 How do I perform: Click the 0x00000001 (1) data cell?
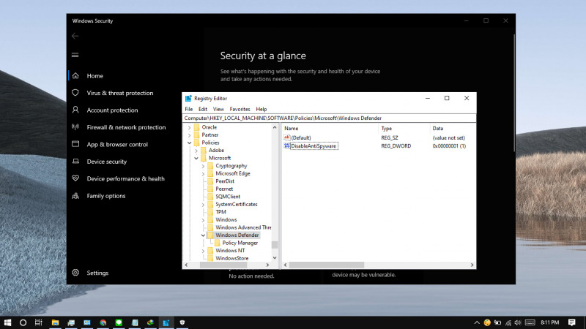449,145
